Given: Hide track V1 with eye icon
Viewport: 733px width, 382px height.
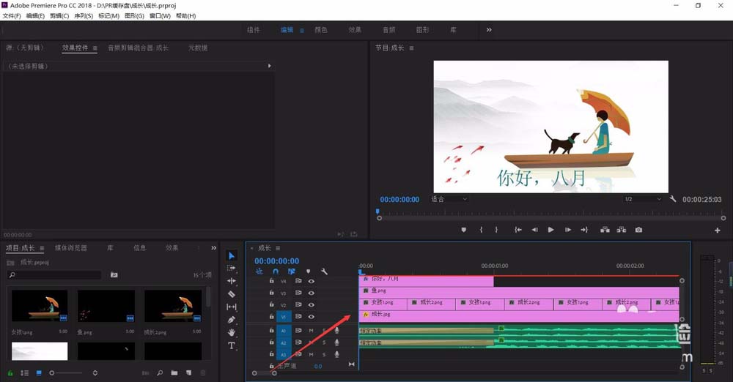Looking at the screenshot, I should click(312, 317).
